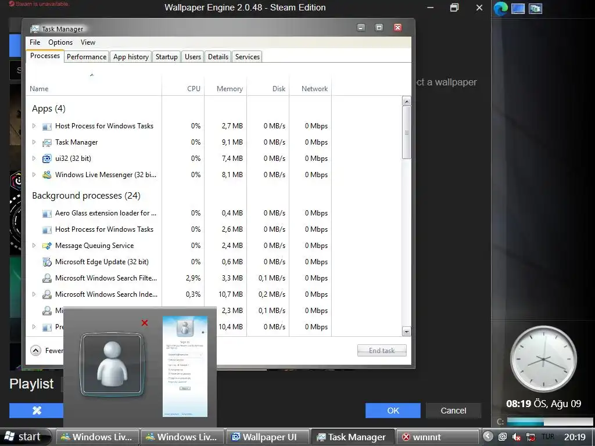
Task: Click the TUR language indicator in the tray
Action: [x=547, y=437]
